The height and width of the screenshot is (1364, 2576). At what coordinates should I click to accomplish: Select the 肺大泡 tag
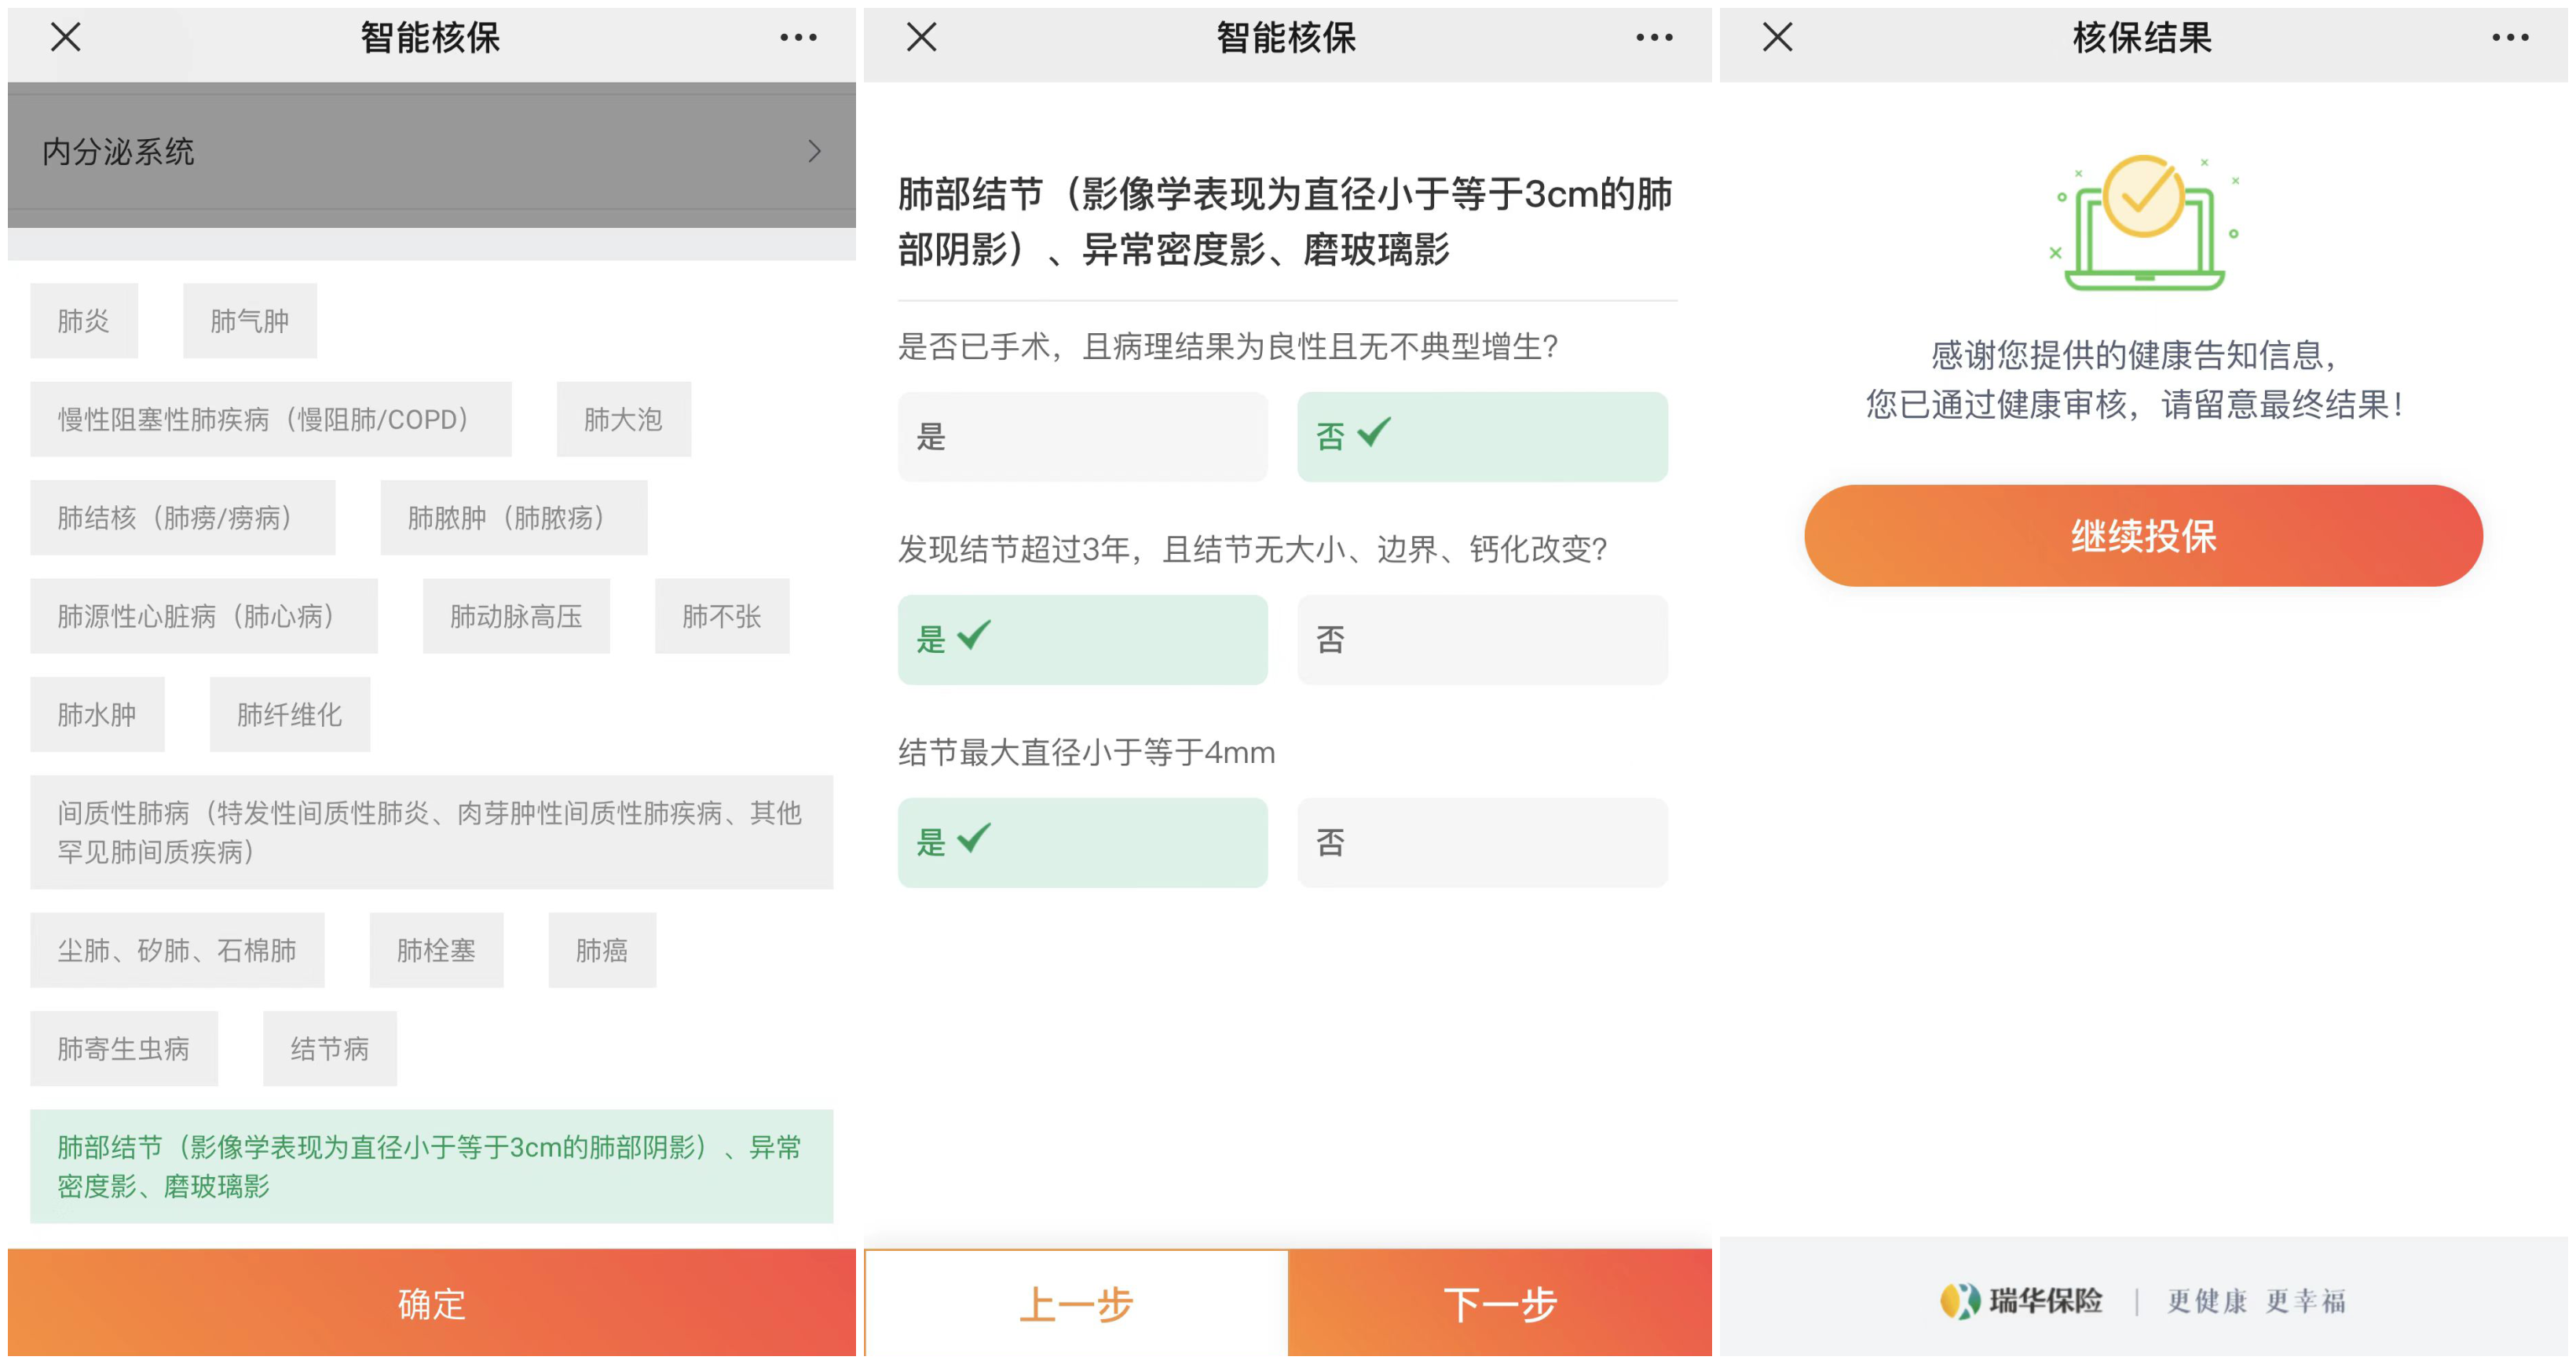coord(624,420)
